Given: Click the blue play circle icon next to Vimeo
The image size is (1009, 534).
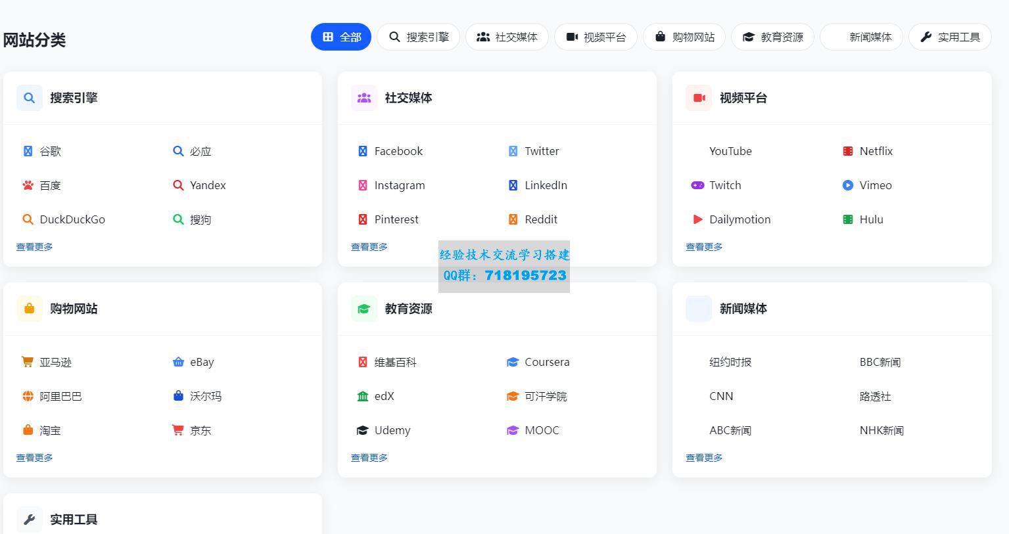Looking at the screenshot, I should (848, 185).
